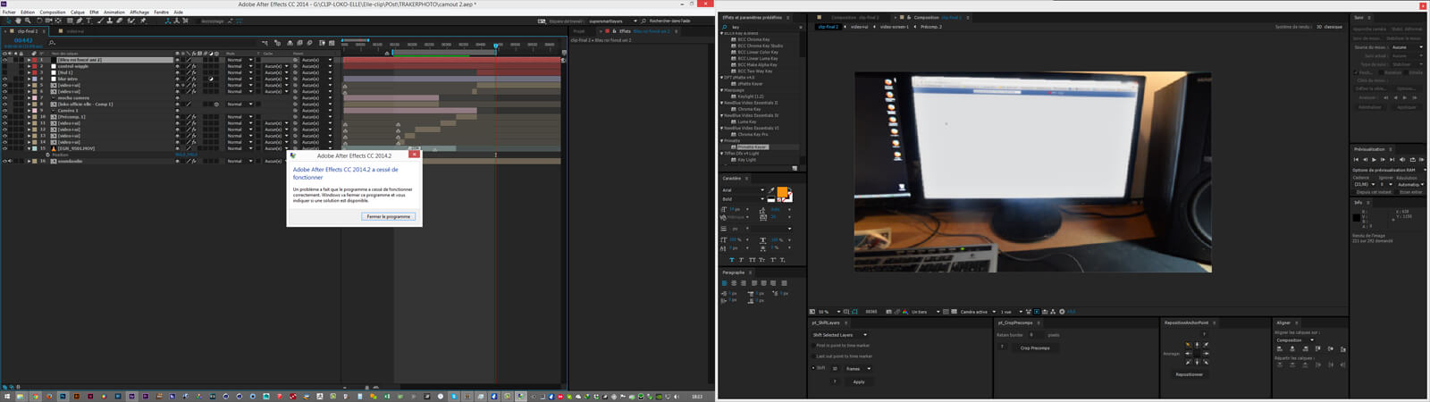Hide the mocha camera layer

[4, 98]
